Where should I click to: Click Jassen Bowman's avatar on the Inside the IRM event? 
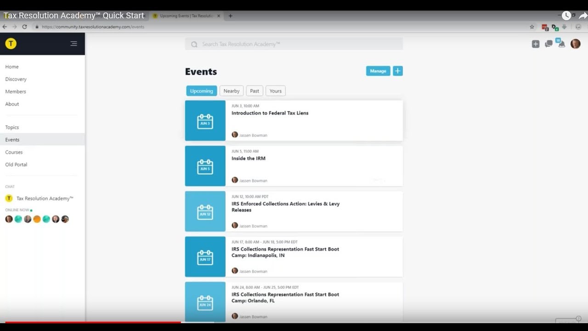[x=235, y=180]
